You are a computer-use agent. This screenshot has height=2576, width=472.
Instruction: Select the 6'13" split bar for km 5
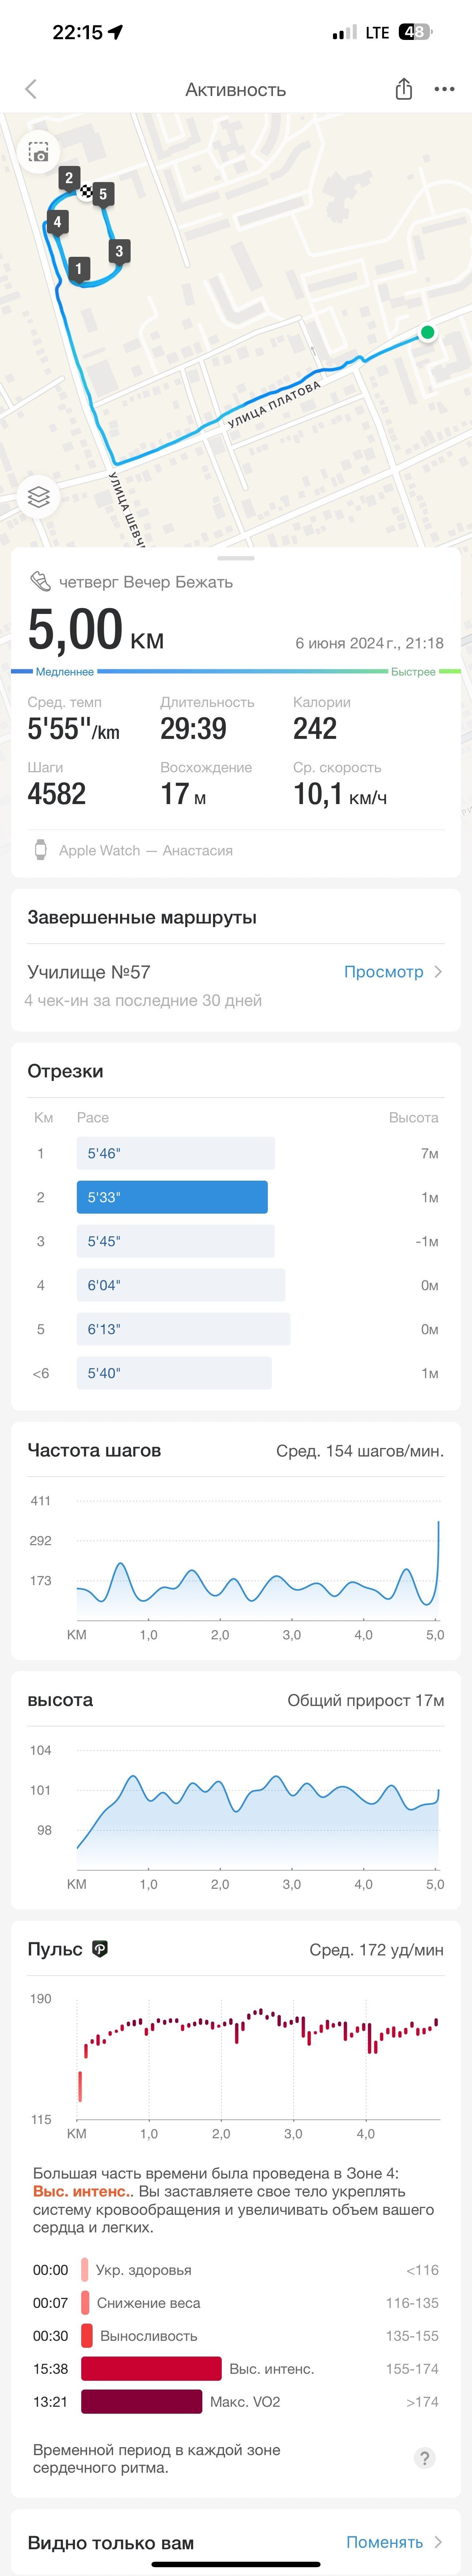pyautogui.click(x=184, y=1329)
